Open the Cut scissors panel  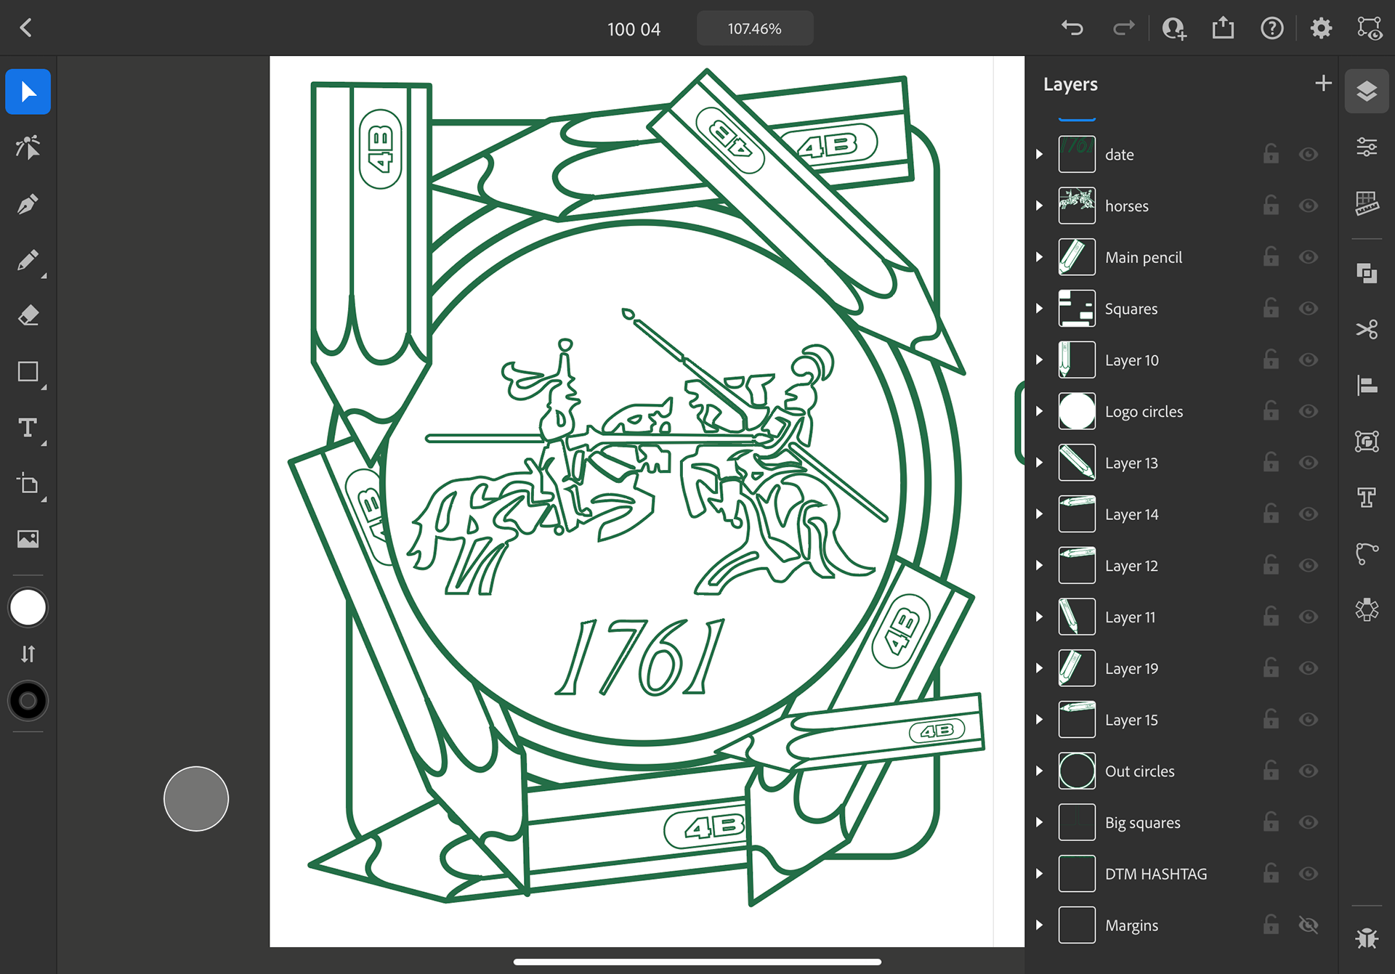click(1367, 329)
